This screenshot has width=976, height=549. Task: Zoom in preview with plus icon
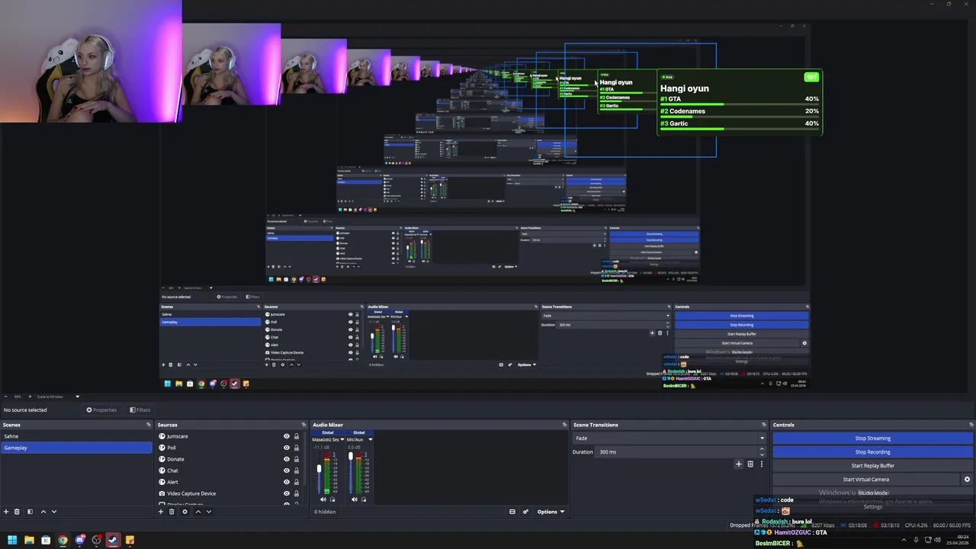click(28, 396)
